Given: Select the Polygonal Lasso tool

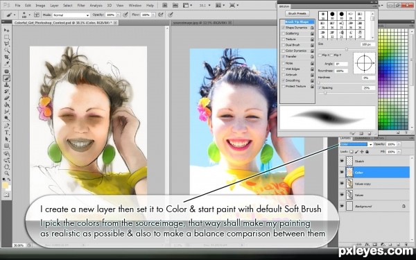Looking at the screenshot, I should click(7, 44).
